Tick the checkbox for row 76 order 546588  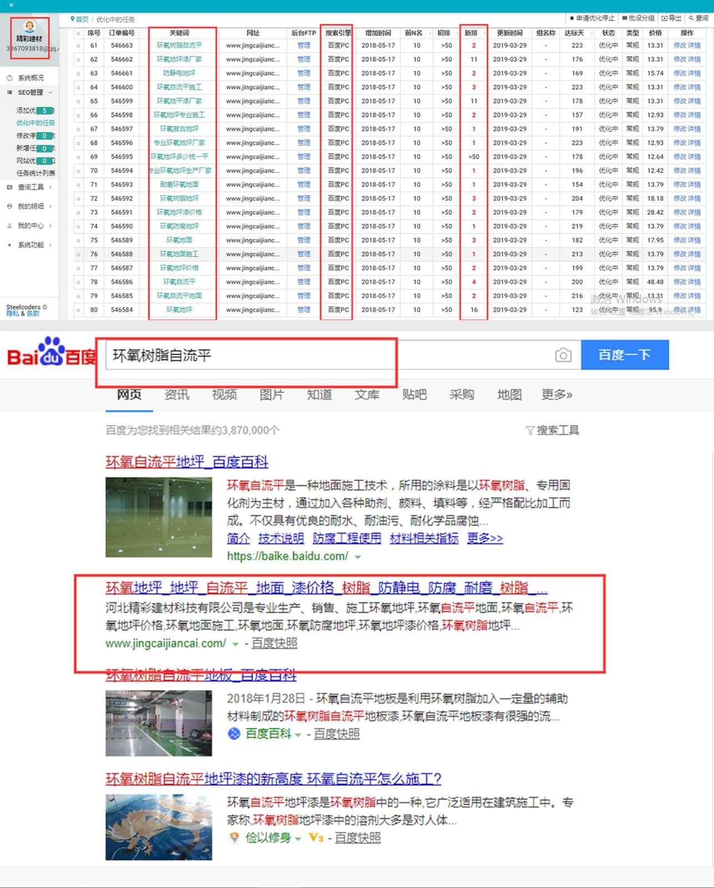coord(78,254)
